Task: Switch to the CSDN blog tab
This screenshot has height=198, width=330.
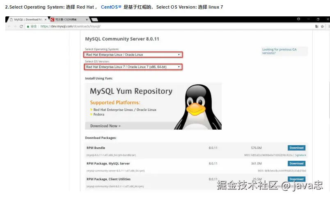Action: coord(69,20)
